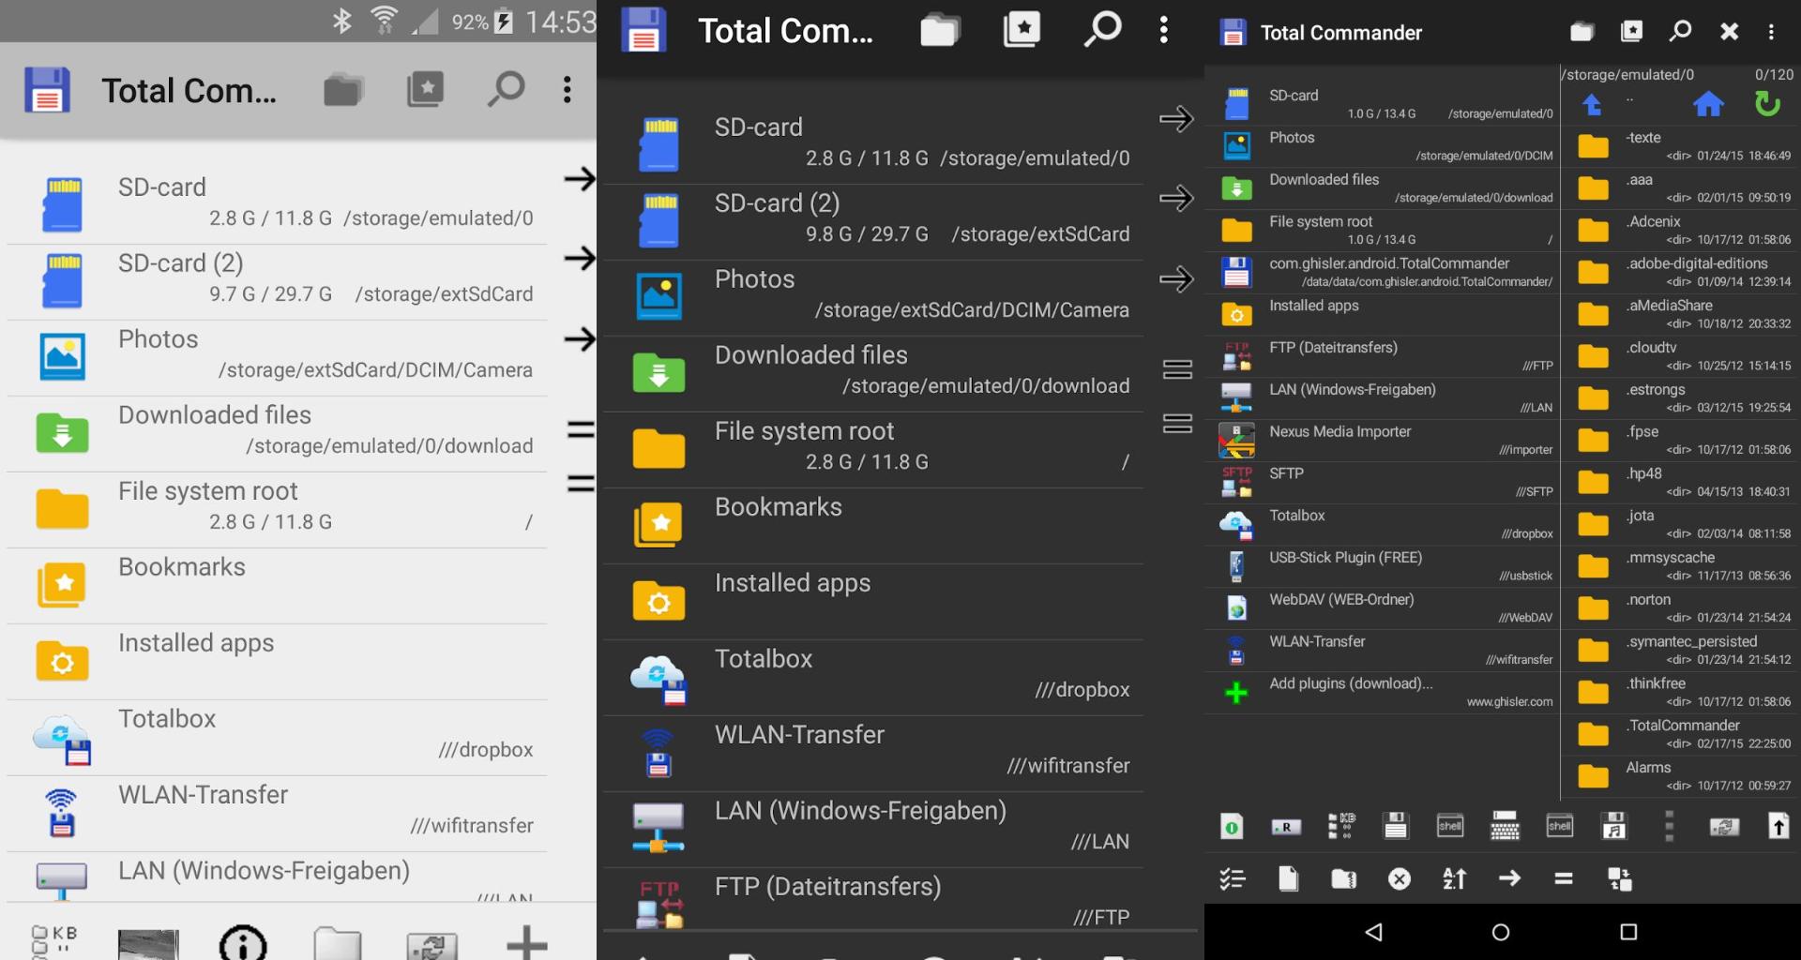This screenshot has width=1801, height=960.
Task: Tap right-arrow copy icon in bottom toolbar
Action: click(x=1509, y=878)
